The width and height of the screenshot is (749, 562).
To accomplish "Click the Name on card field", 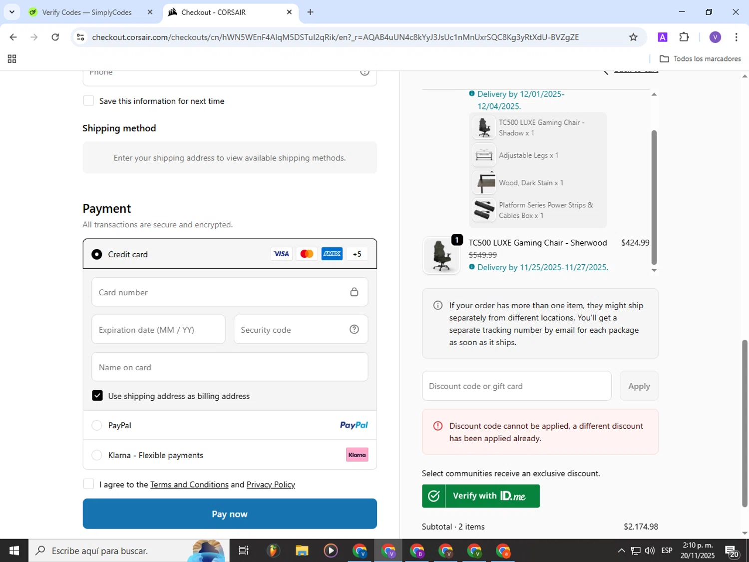I will click(x=230, y=367).
